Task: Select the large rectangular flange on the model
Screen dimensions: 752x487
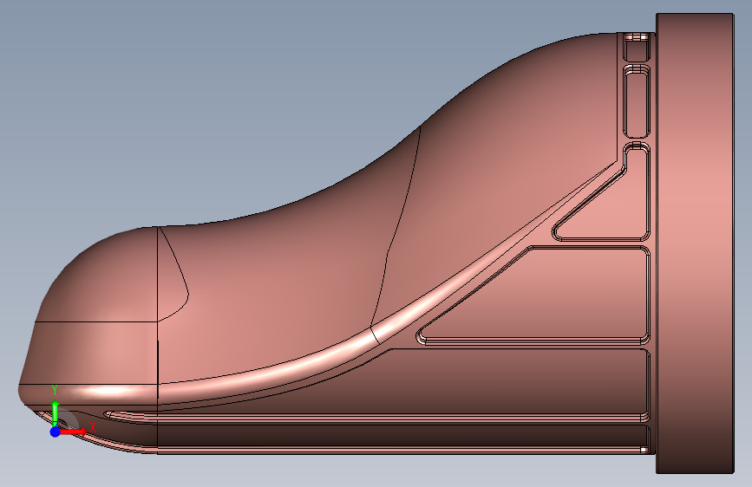Action: pos(695,243)
